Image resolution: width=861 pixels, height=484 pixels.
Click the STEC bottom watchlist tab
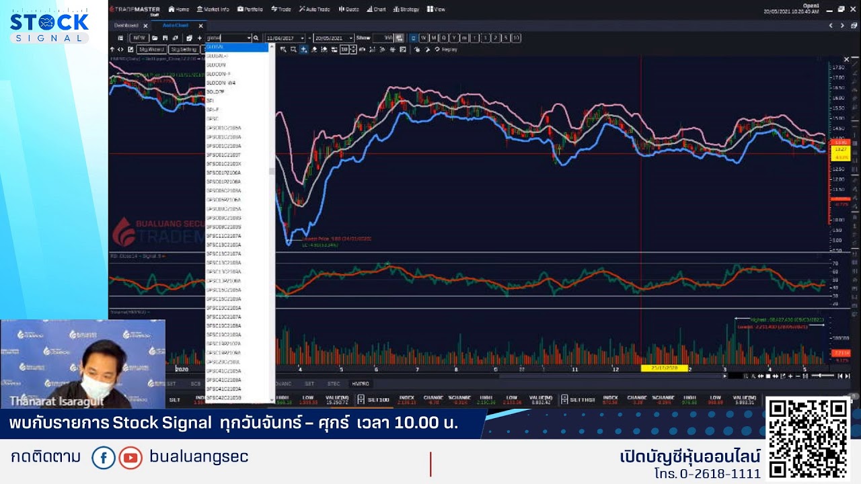(334, 384)
